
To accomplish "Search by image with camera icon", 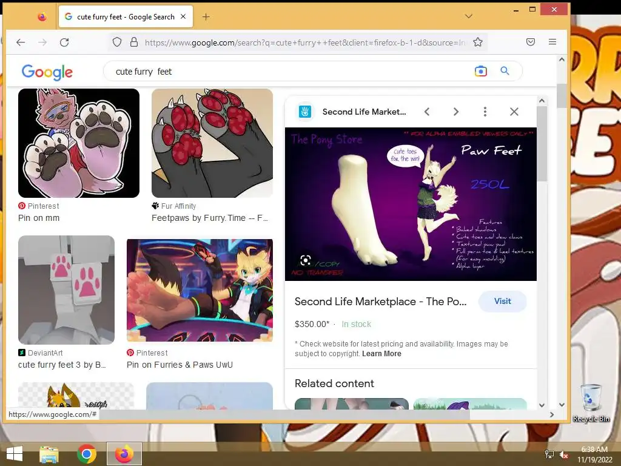I will [x=481, y=72].
